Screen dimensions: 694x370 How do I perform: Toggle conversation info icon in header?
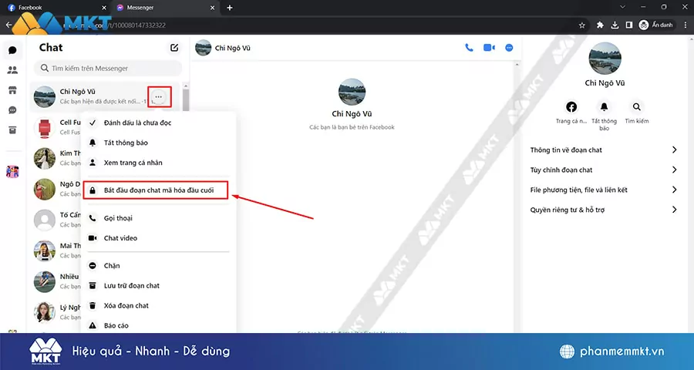tap(509, 47)
